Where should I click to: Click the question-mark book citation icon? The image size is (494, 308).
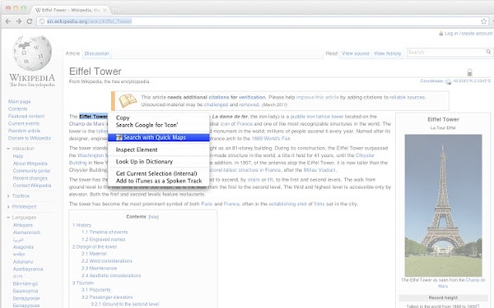128,100
